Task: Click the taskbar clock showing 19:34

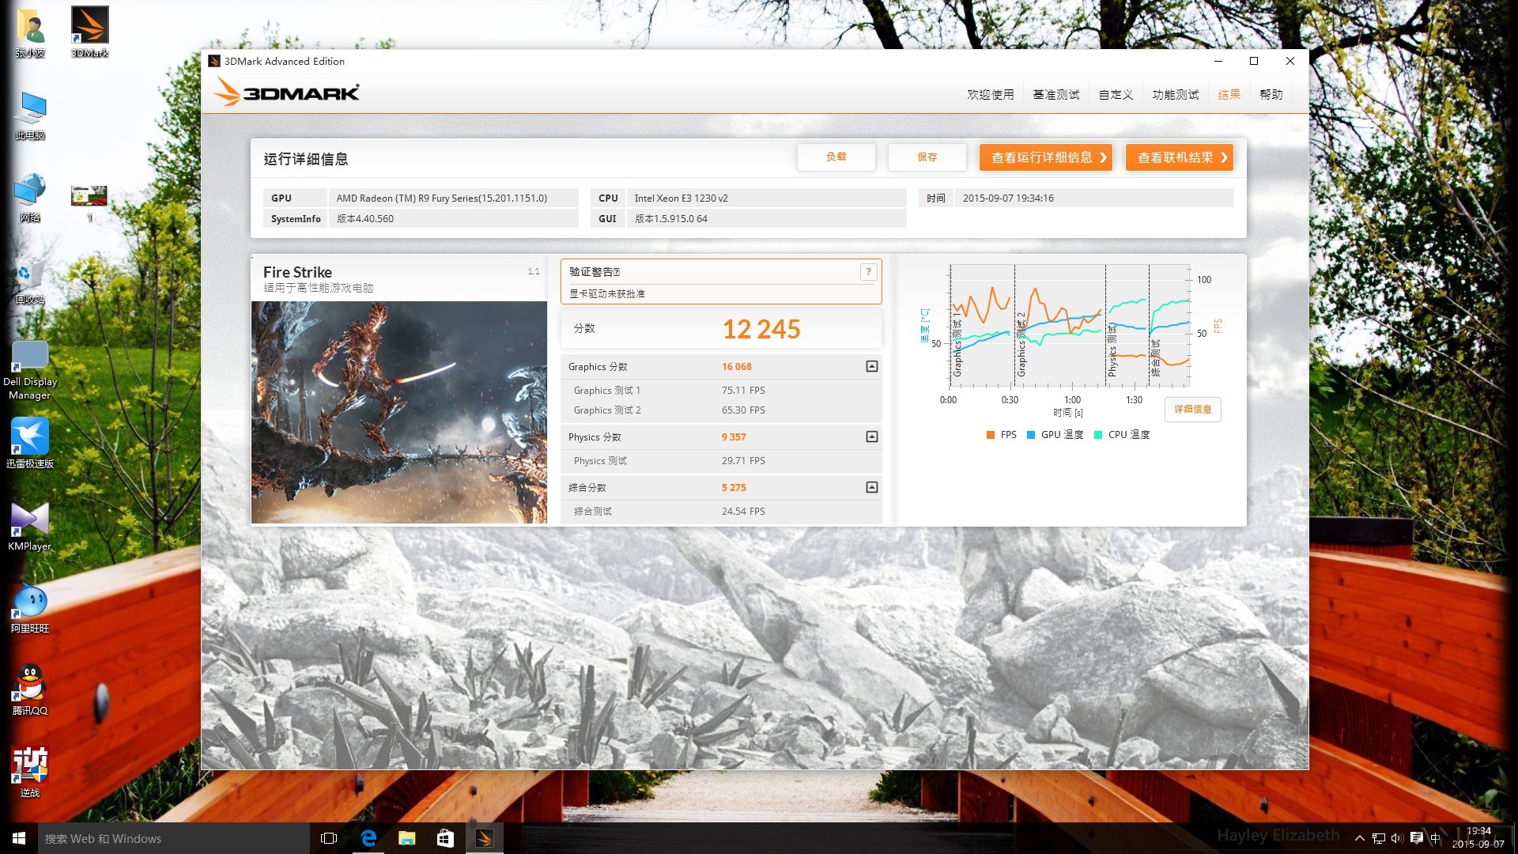Action: point(1478,838)
